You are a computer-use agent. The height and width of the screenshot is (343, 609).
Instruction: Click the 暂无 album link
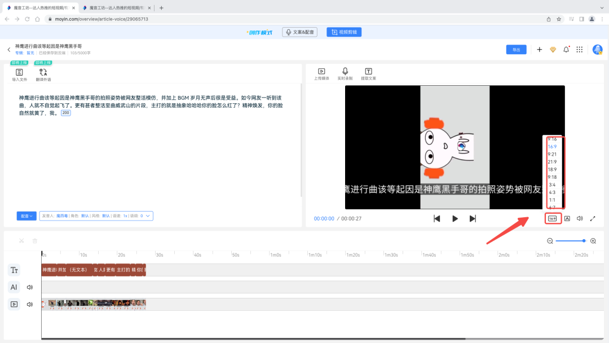pos(30,53)
